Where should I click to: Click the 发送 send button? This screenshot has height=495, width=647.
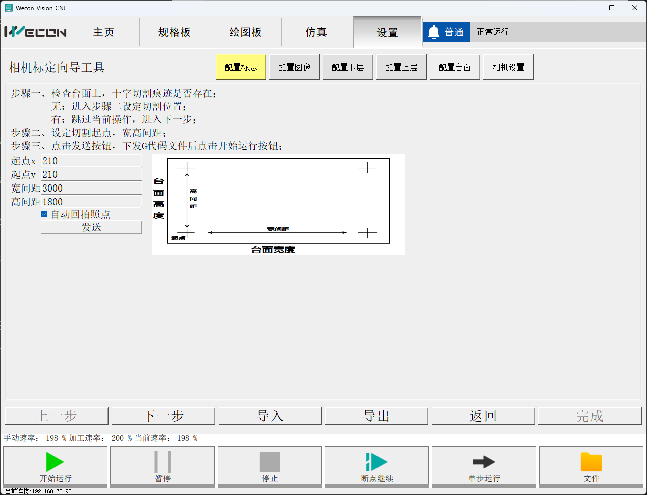pyautogui.click(x=91, y=227)
